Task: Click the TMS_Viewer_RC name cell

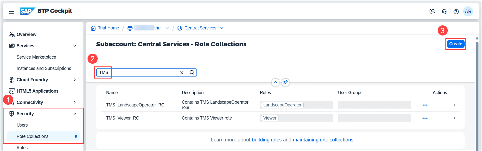Action: click(x=123, y=118)
